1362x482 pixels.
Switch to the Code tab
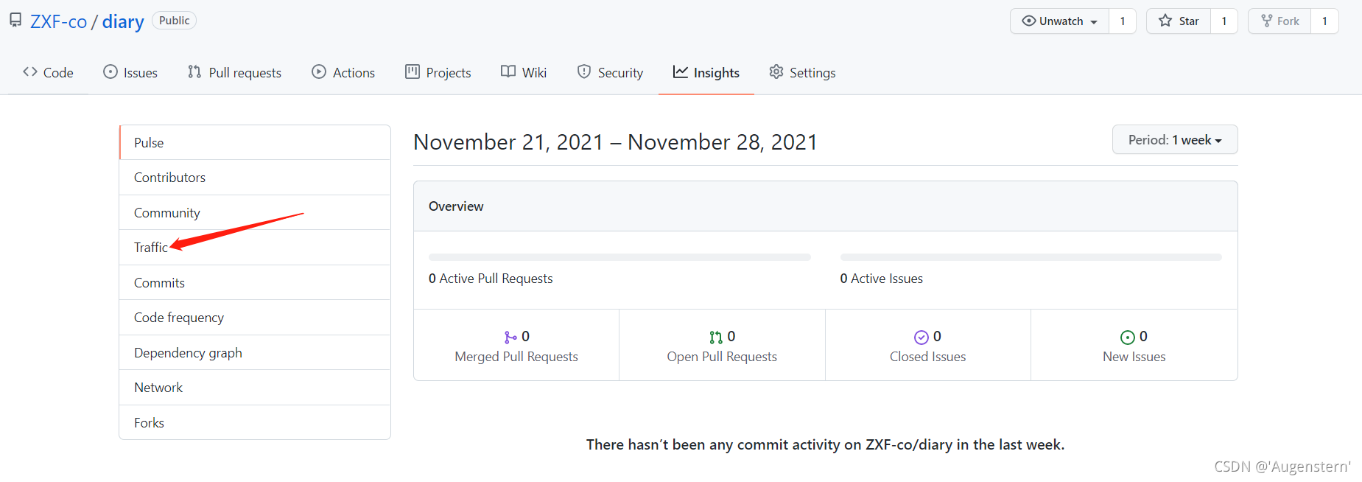48,72
